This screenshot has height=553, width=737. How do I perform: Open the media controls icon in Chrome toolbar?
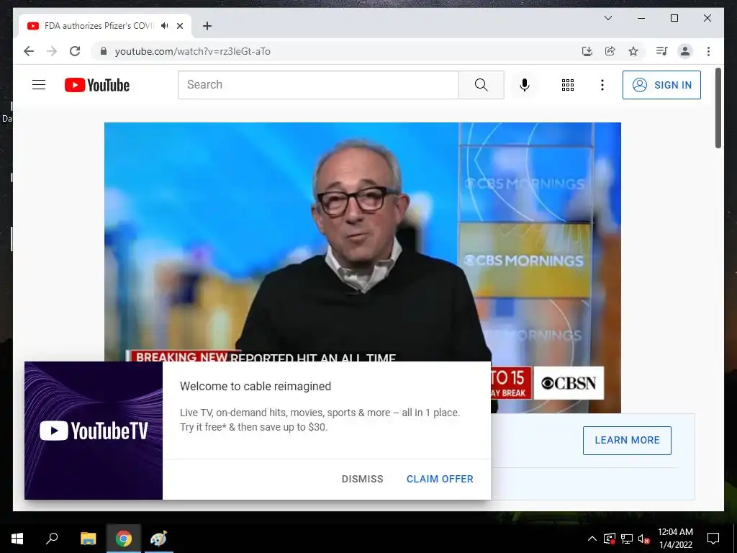[x=662, y=51]
